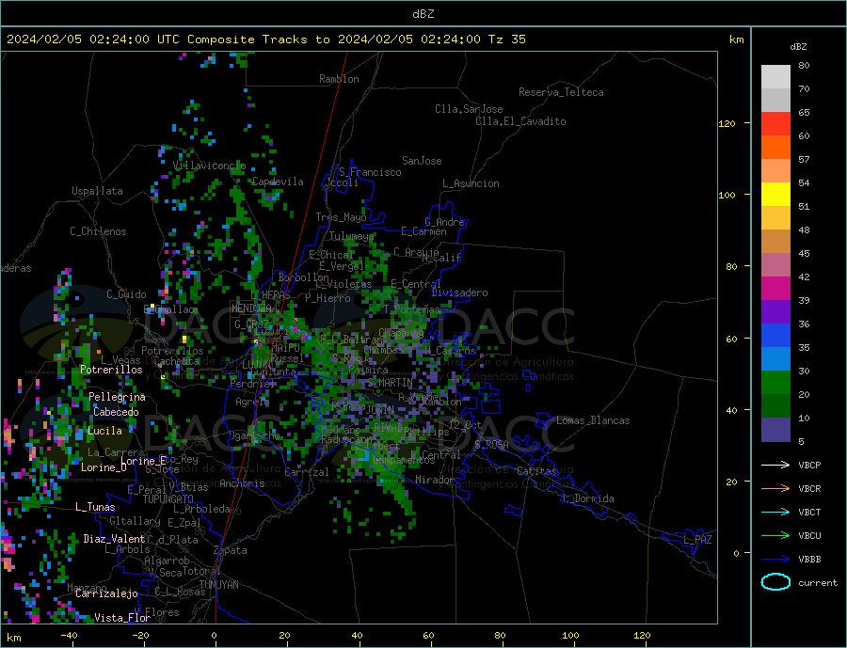Pick the brown 45–48 dBZ swatch
Viewport: 847px width, 648px height.
click(x=775, y=242)
